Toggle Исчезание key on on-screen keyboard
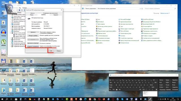 point(175,89)
